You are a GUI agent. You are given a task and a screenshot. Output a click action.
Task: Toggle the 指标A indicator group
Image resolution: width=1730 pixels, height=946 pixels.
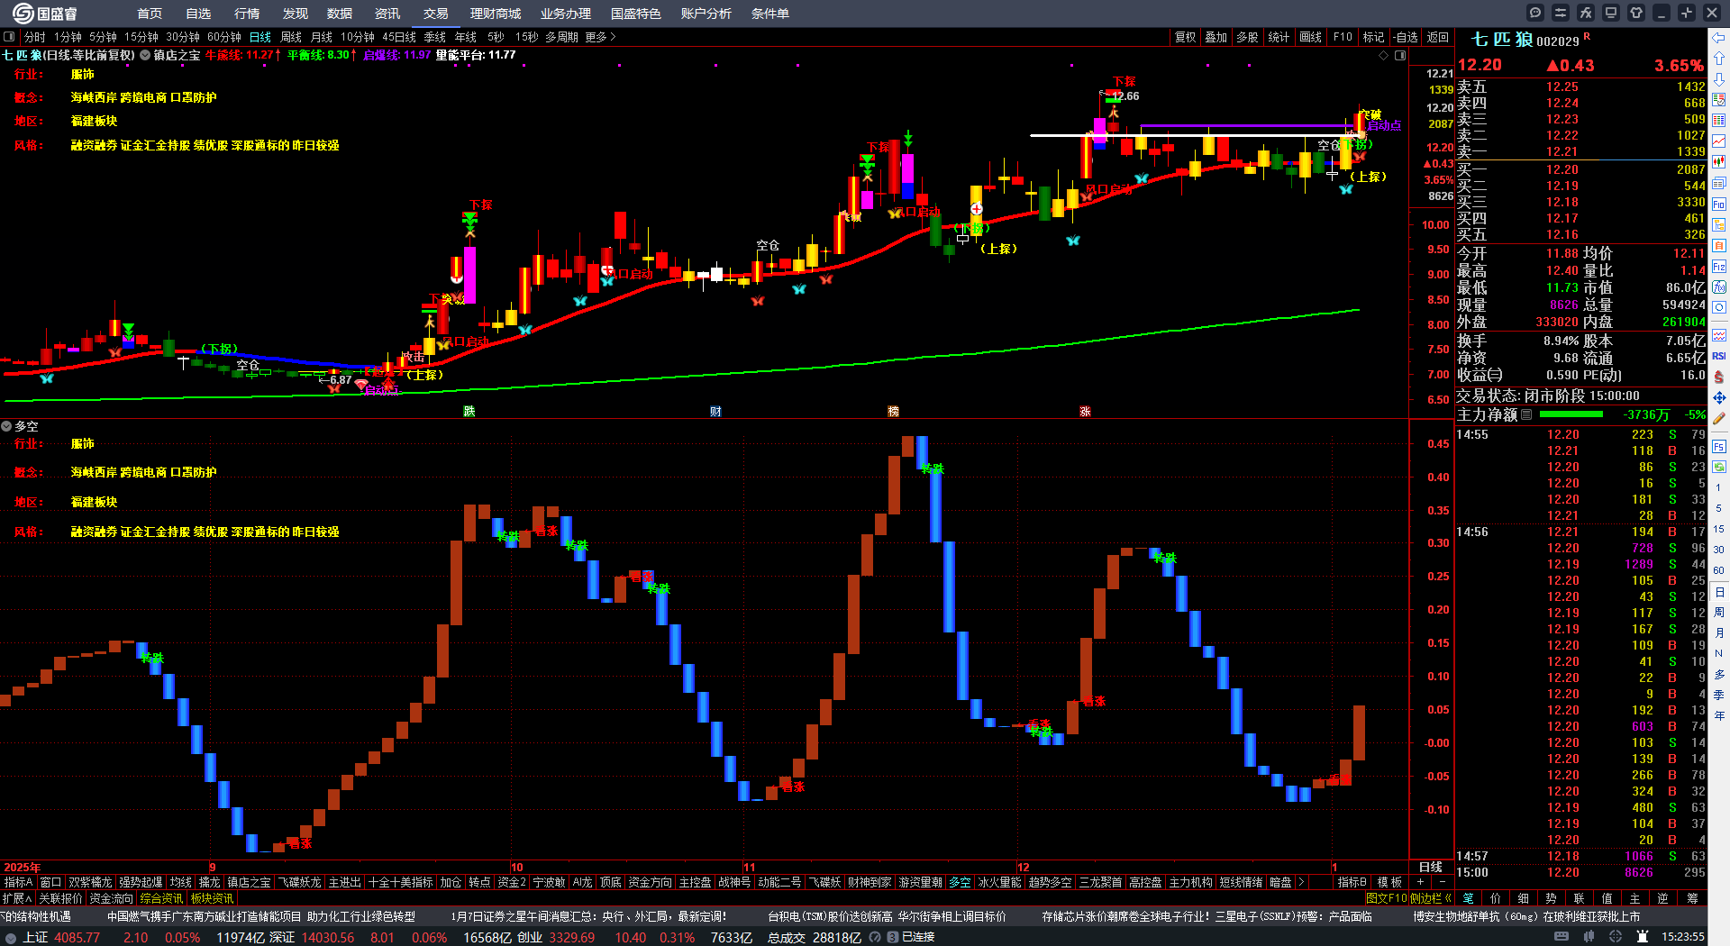click(18, 882)
